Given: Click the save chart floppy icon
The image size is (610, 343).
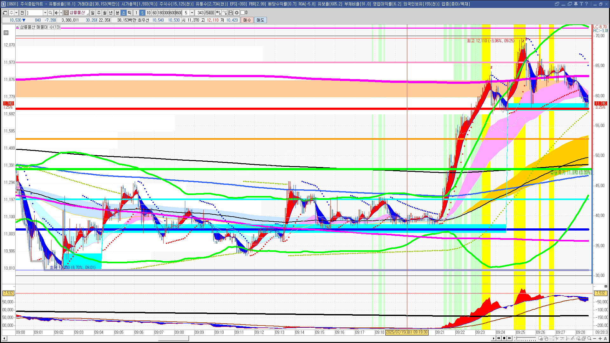Looking at the screenshot, I should pyautogui.click(x=231, y=13).
